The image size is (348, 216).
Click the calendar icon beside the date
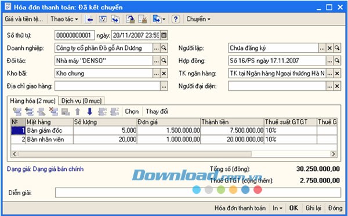(x=164, y=35)
